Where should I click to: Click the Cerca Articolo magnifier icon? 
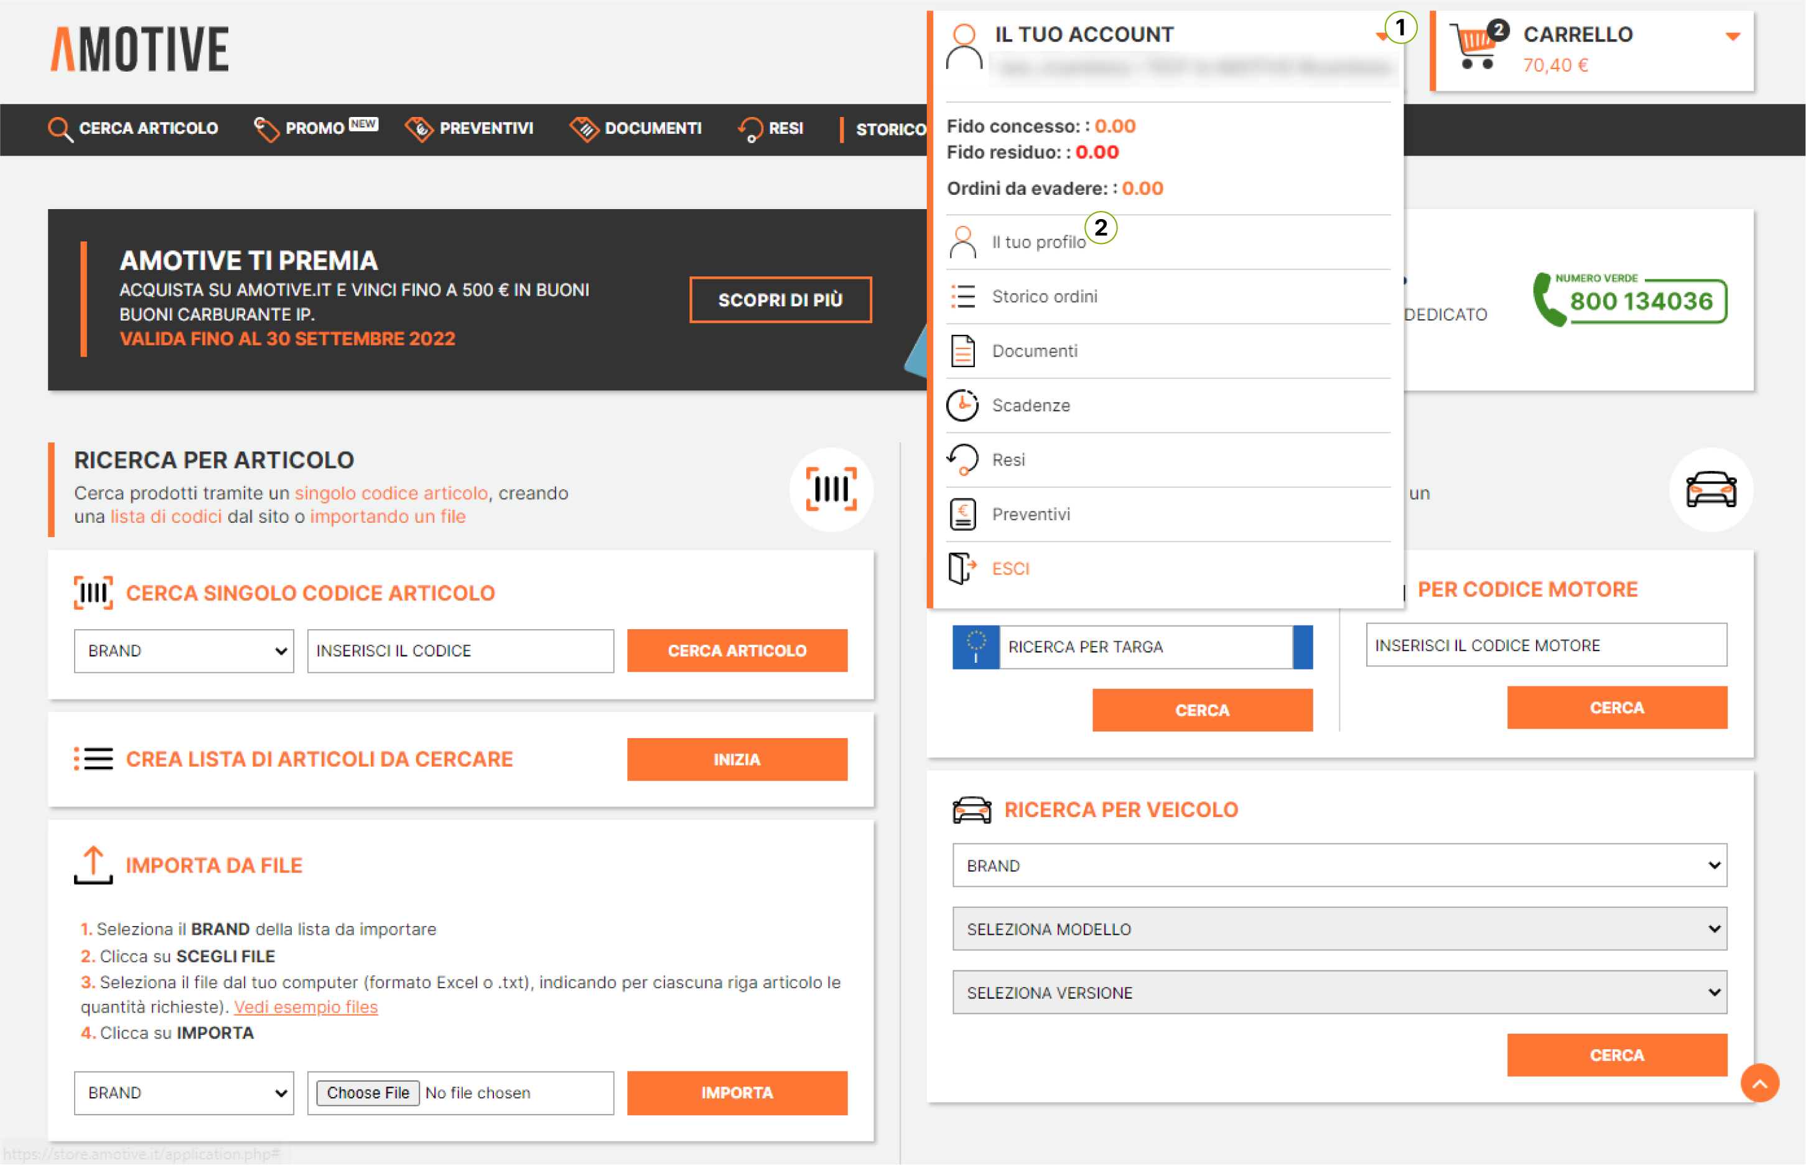click(x=60, y=129)
